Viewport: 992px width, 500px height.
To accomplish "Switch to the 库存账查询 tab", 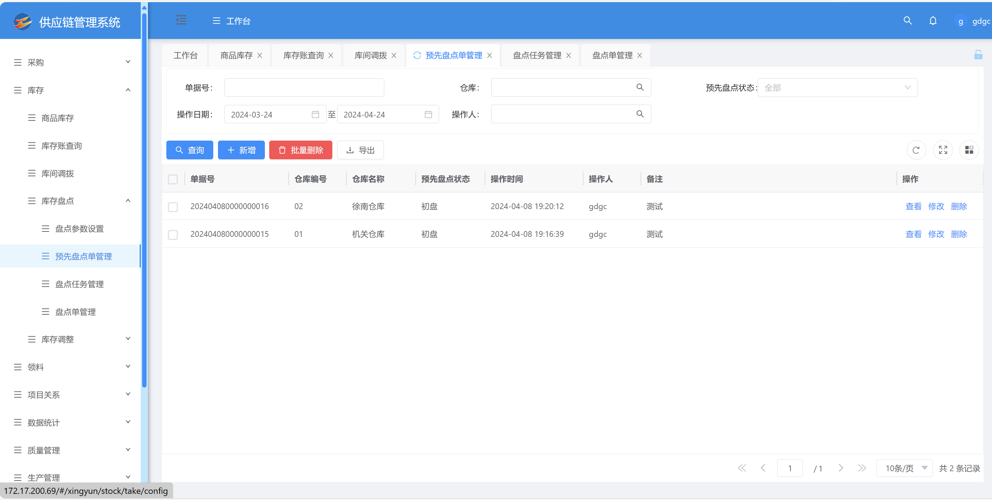I will coord(303,56).
